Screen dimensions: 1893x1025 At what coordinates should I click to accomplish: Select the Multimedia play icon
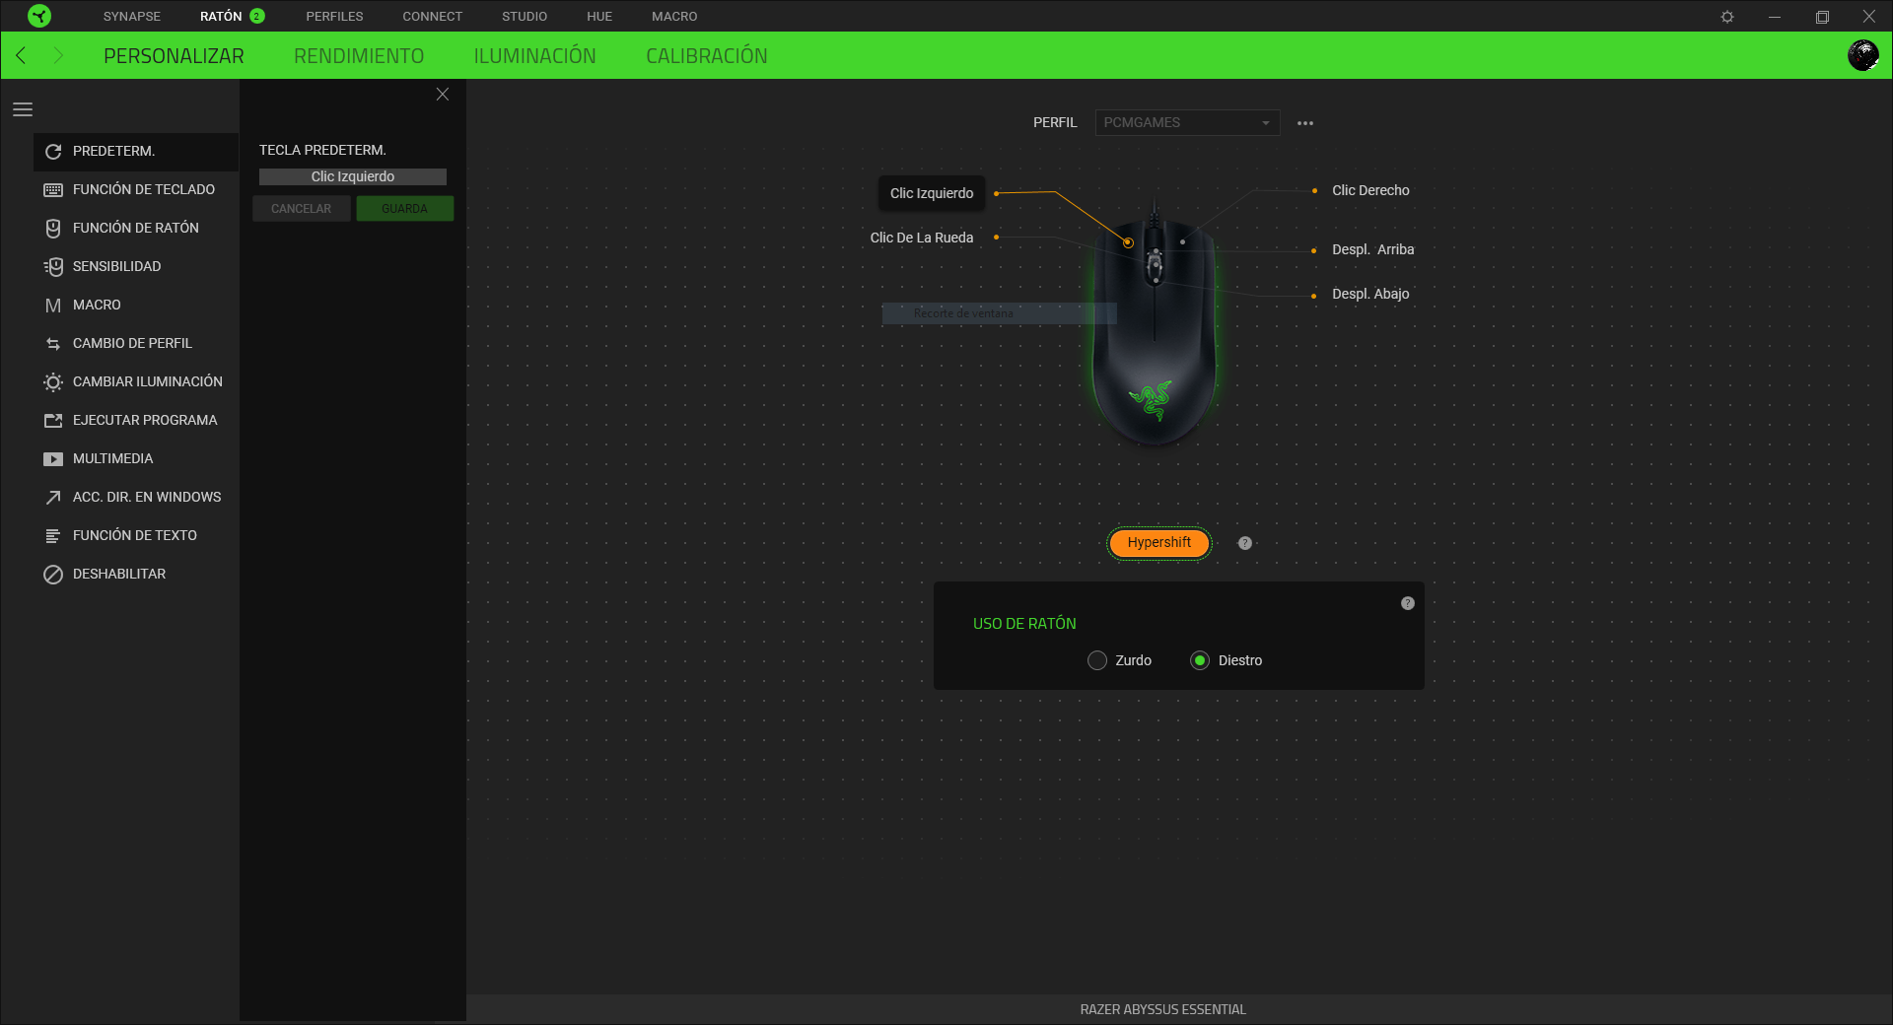(x=53, y=459)
